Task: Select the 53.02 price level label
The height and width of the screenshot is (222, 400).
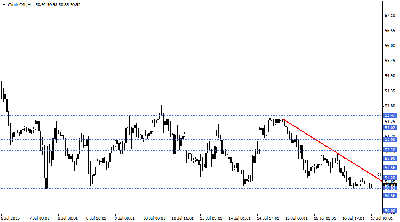Action: pos(389,128)
